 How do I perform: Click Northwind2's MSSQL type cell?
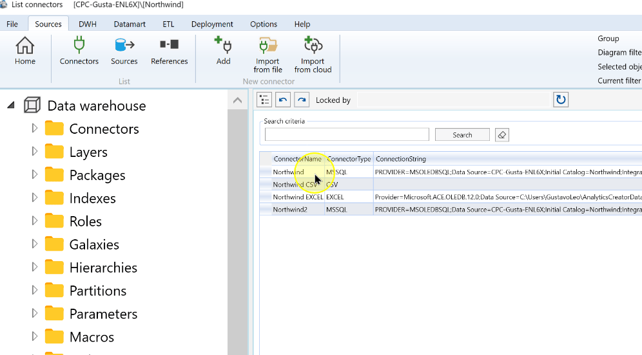(x=349, y=210)
